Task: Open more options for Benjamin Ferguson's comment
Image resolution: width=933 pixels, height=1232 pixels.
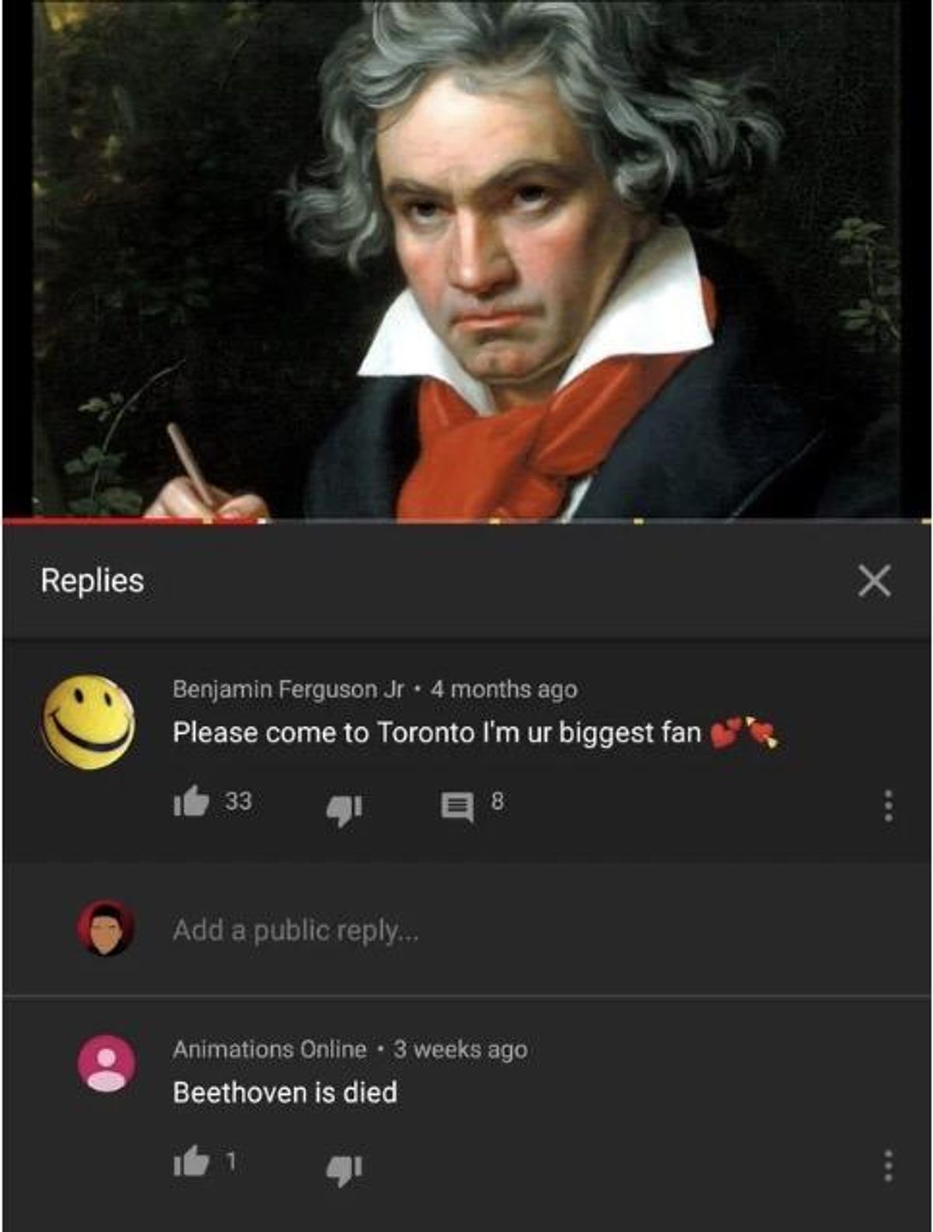Action: [888, 806]
